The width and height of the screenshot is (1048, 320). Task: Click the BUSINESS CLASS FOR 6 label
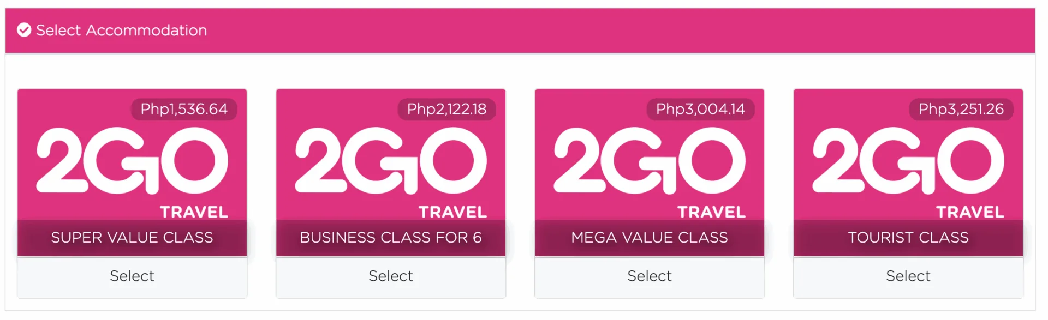(x=391, y=238)
